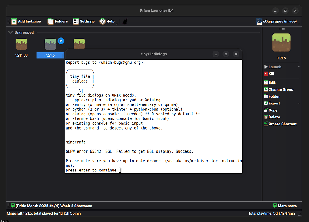This screenshot has height=222, width=309.
Task: Open the Folders toolbar icon
Action: [x=51, y=21]
